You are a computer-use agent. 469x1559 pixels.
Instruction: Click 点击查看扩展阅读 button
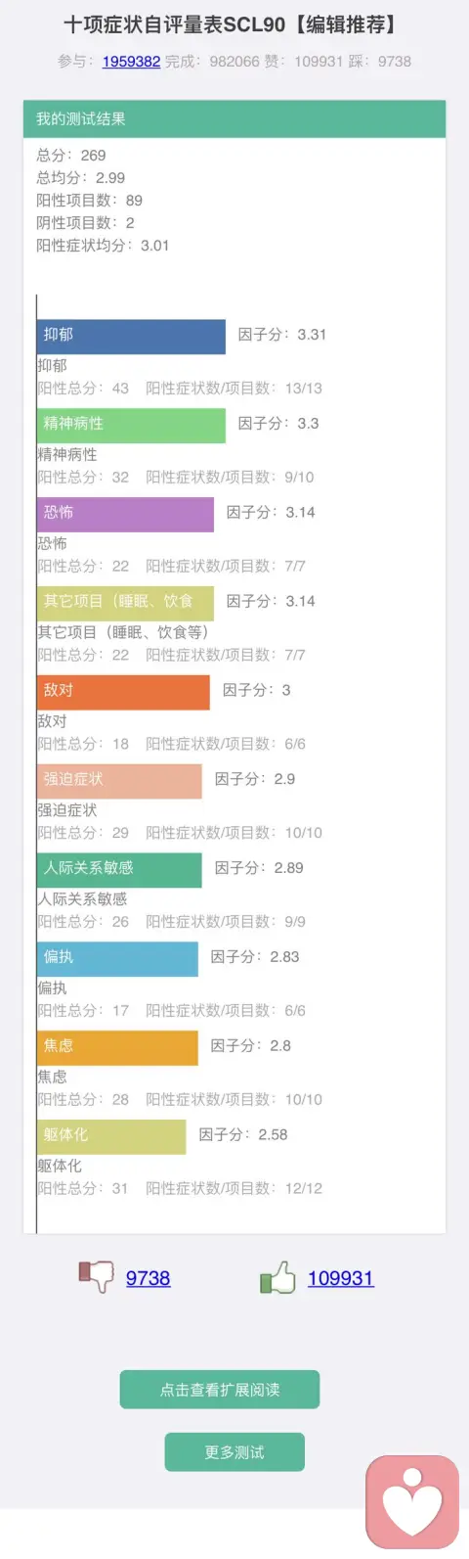(220, 1390)
